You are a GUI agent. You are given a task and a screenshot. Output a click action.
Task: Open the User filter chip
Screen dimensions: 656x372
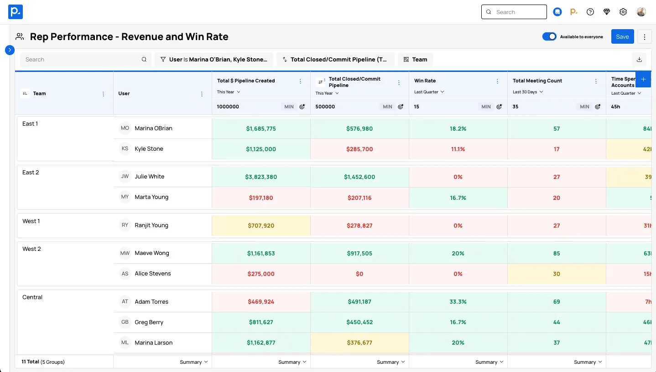pos(213,60)
